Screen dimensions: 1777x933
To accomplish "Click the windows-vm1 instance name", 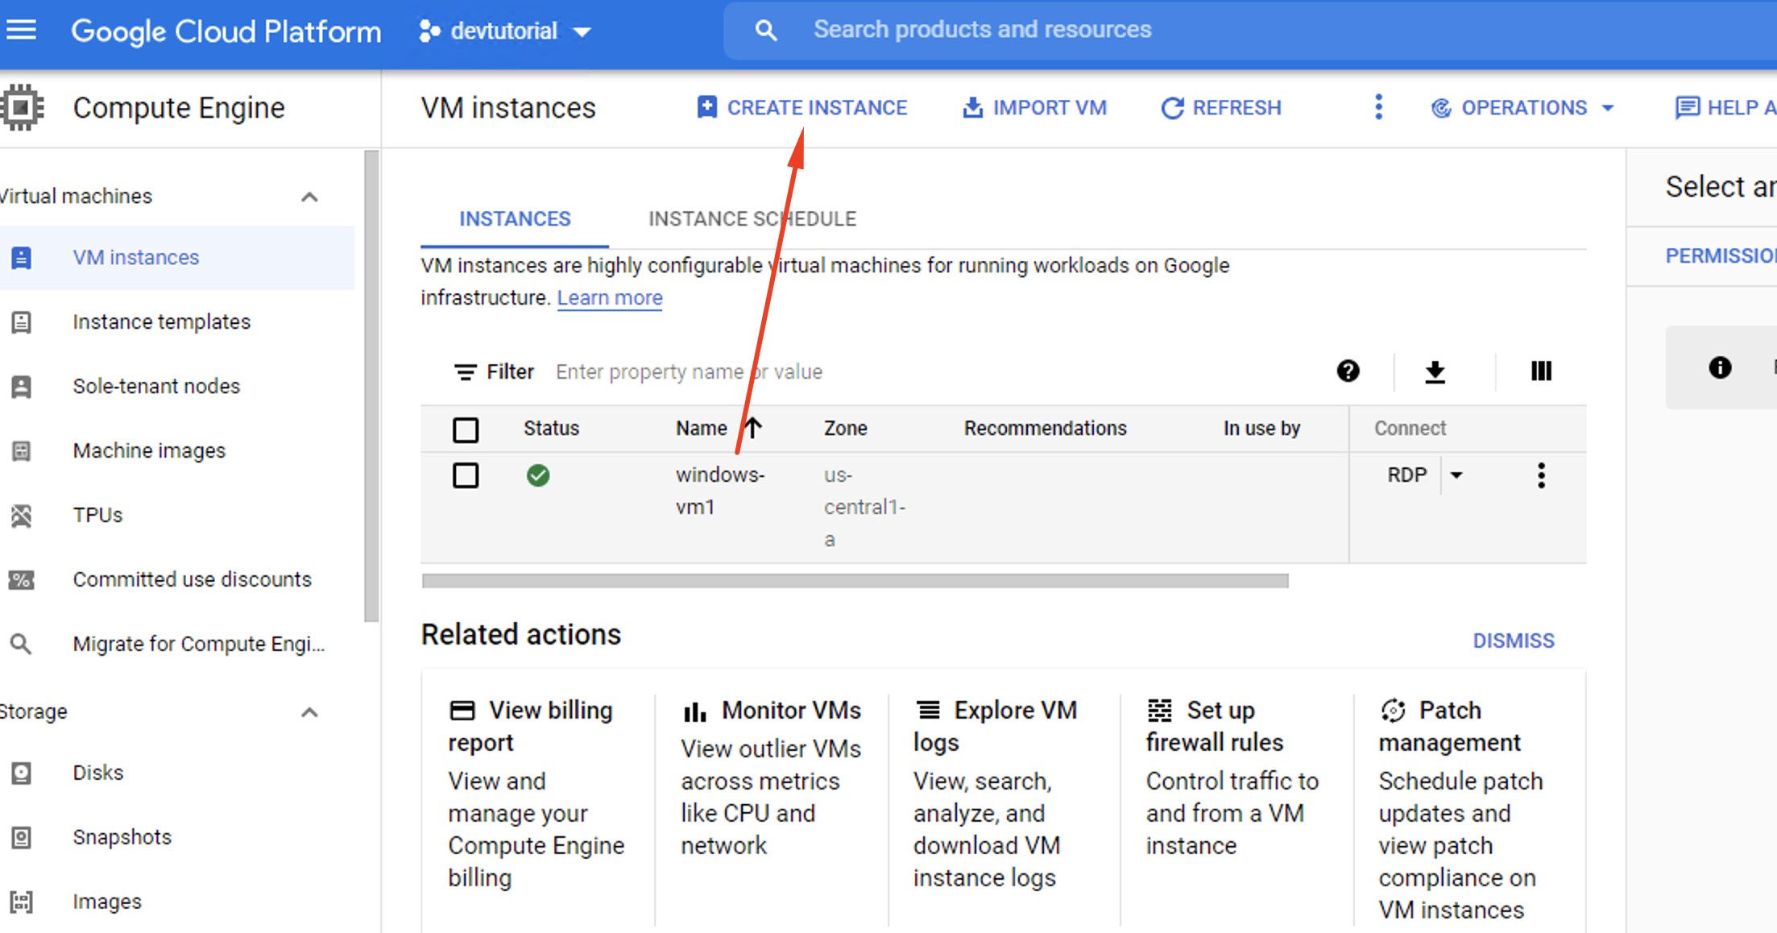I will 720,491.
